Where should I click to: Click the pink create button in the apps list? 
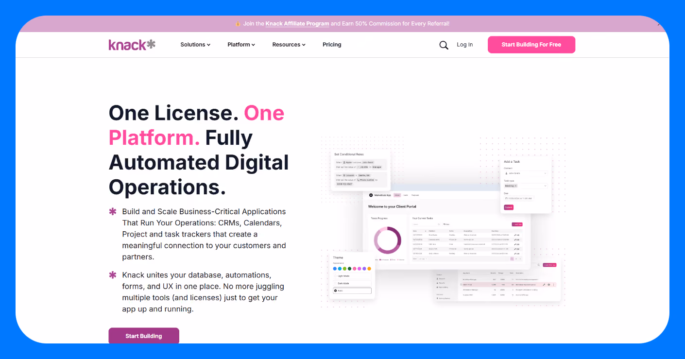coord(549,265)
